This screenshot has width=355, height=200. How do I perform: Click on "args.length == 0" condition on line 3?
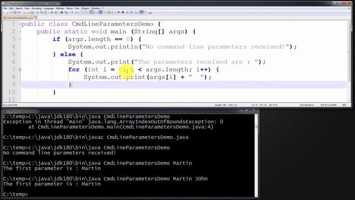99,39
